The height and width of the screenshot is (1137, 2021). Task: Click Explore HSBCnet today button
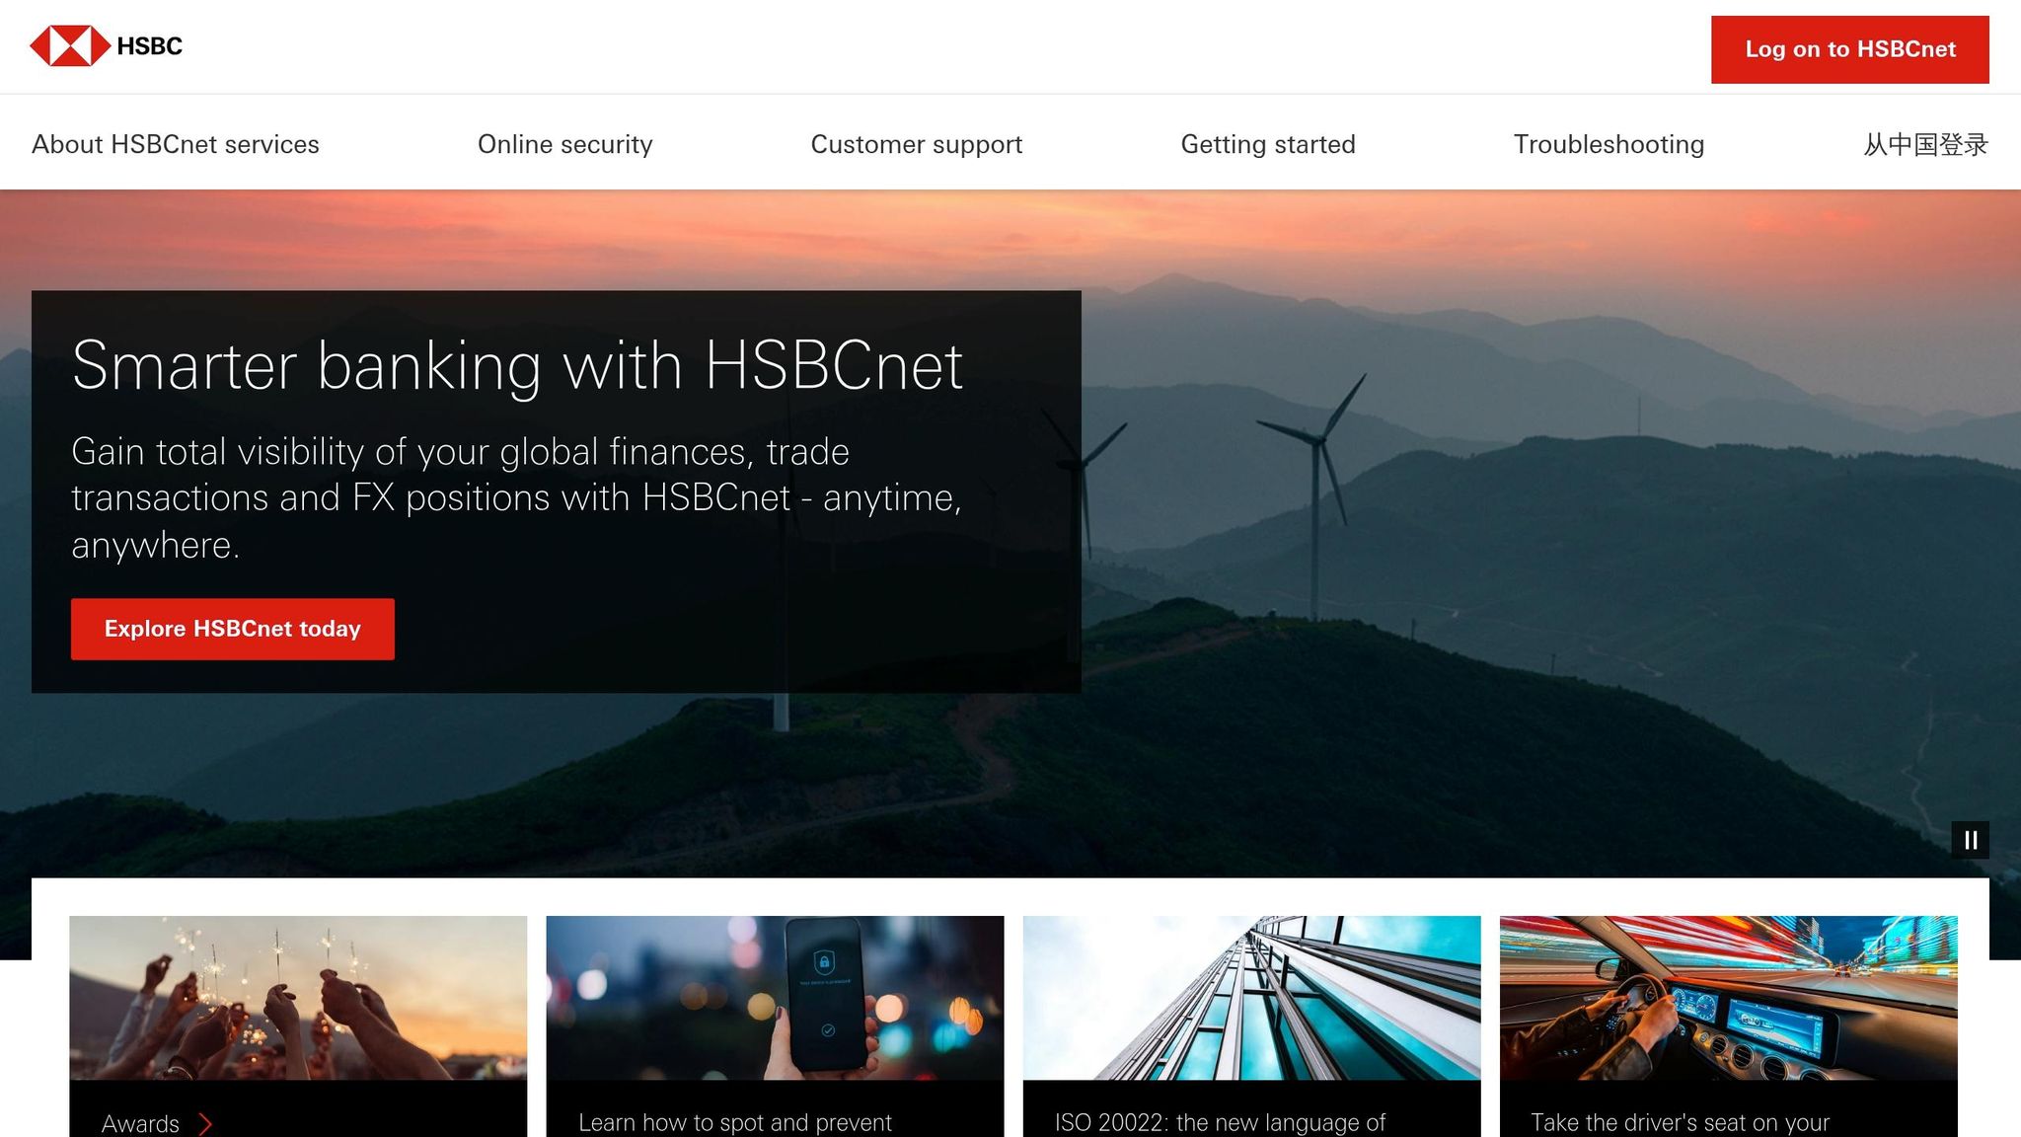pyautogui.click(x=233, y=629)
